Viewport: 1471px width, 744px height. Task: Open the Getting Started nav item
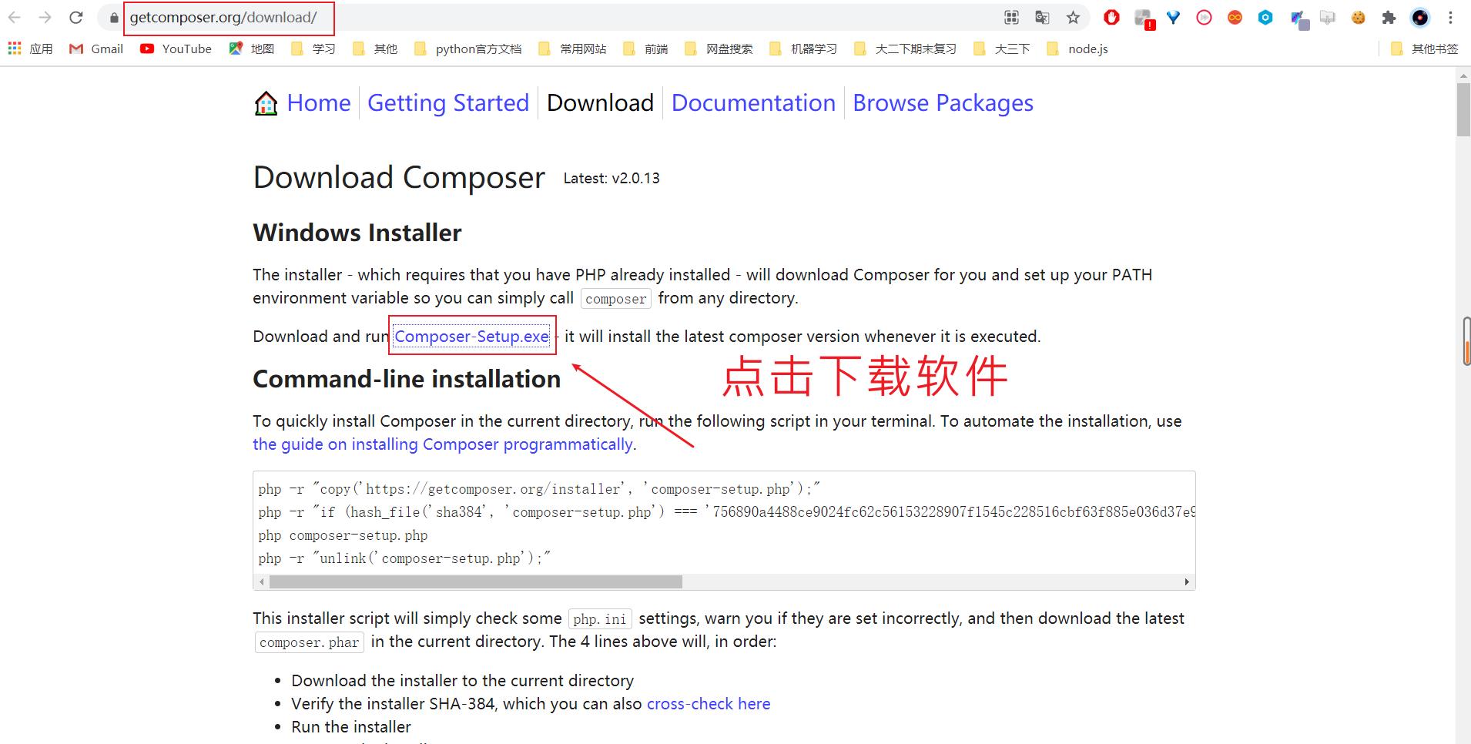(x=448, y=103)
